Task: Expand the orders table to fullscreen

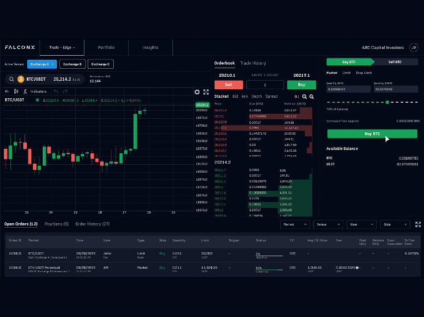Action: pos(418,224)
